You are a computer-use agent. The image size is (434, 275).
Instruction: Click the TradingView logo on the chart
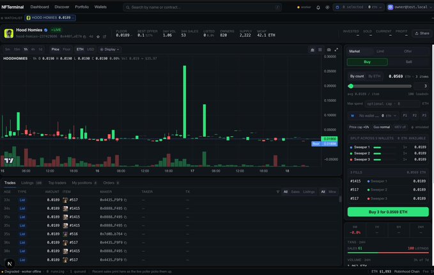(x=9, y=161)
